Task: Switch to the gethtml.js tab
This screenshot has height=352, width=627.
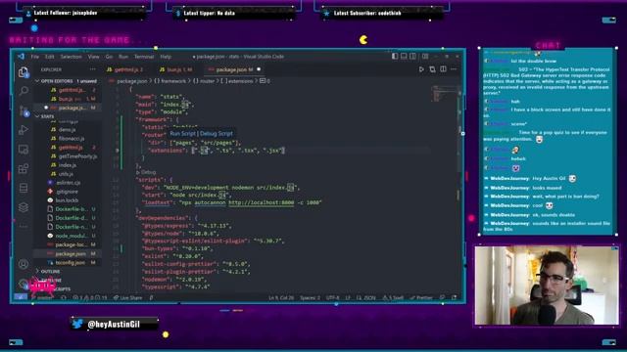Action: point(124,69)
